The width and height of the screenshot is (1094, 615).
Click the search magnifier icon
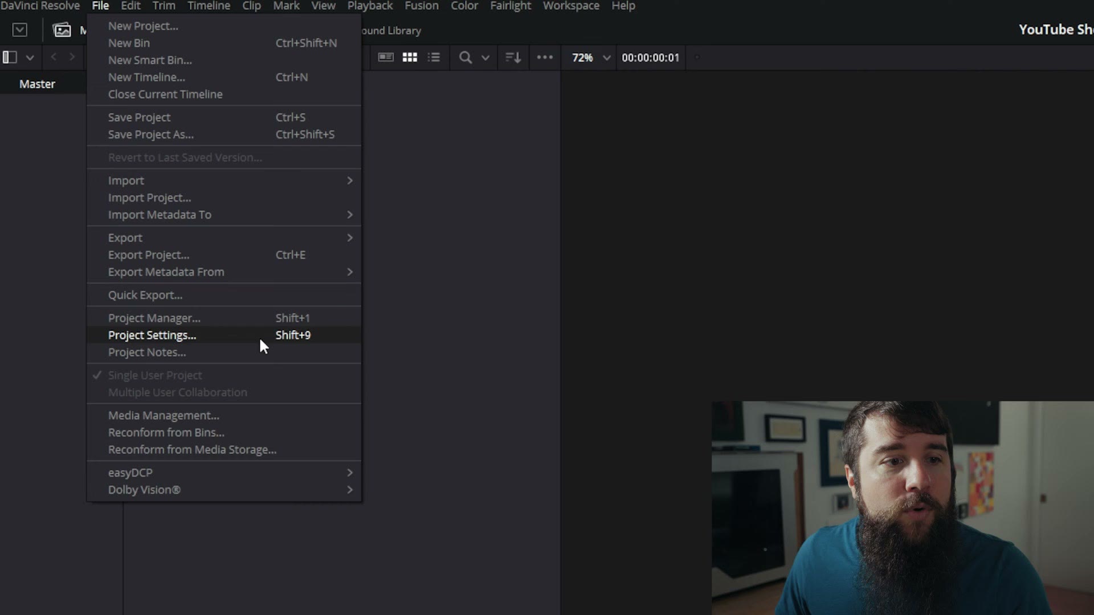(466, 58)
